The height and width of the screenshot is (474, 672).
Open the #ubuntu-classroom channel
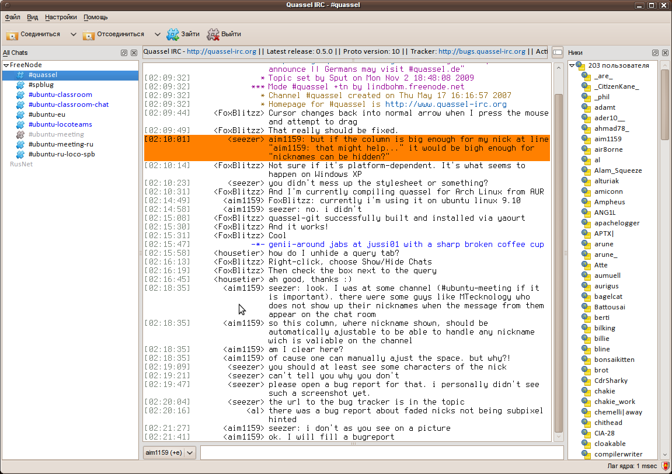tap(60, 95)
